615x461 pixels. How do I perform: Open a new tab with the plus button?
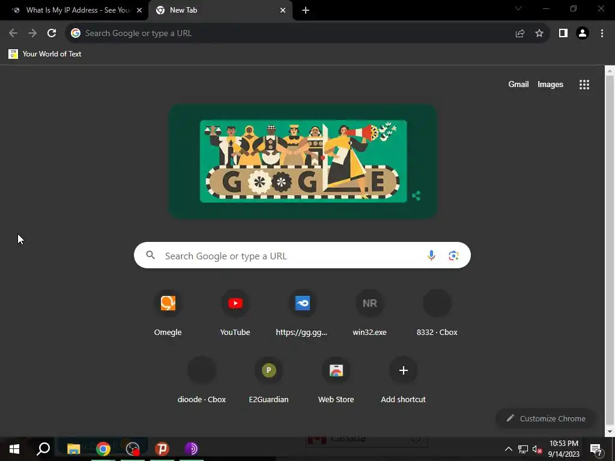[x=306, y=10]
